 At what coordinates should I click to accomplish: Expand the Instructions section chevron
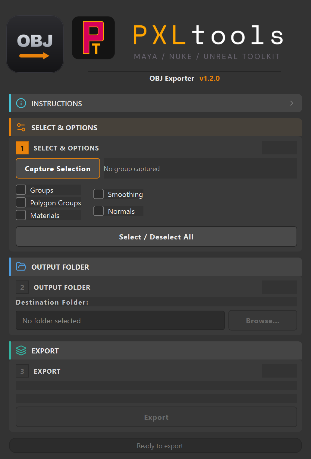(291, 103)
